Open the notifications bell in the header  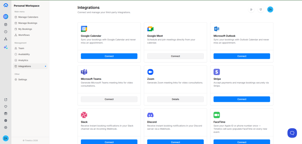261,9
